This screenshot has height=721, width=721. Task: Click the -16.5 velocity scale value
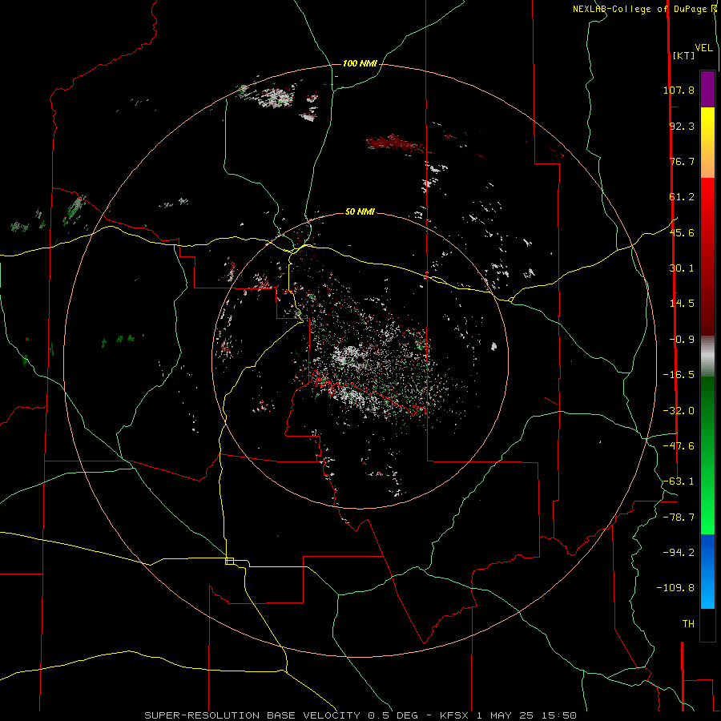[x=679, y=375]
